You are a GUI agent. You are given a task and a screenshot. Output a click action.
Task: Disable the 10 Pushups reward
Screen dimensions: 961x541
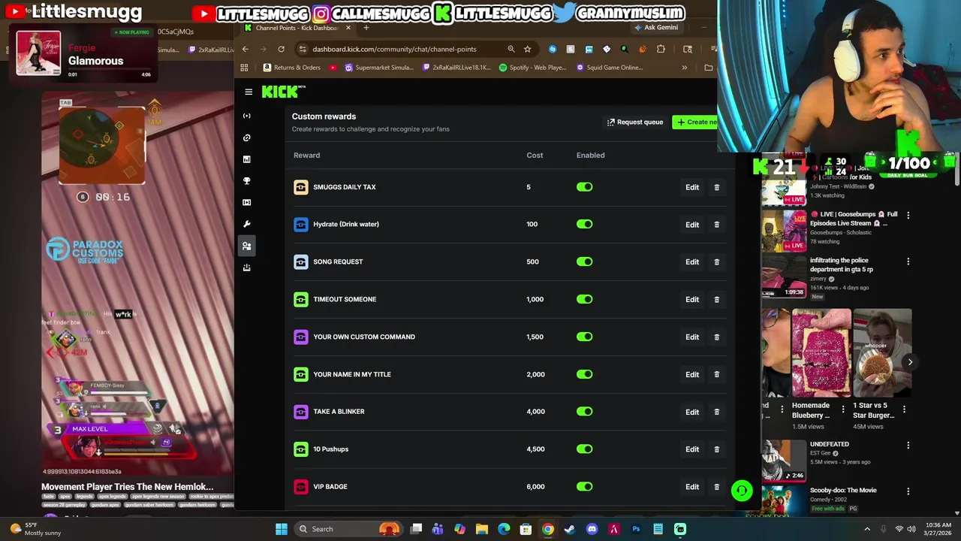pos(584,449)
